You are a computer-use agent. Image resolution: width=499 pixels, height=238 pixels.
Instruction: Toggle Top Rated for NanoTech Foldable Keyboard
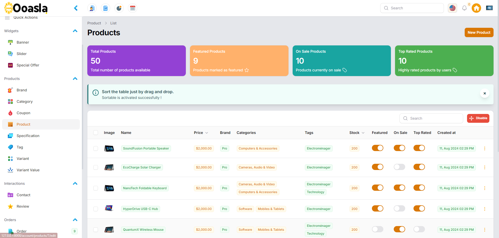pos(419,188)
